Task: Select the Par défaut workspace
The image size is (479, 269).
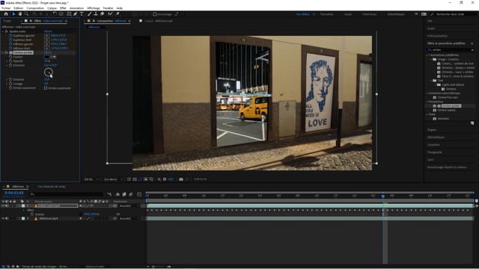Action: pyautogui.click(x=302, y=14)
